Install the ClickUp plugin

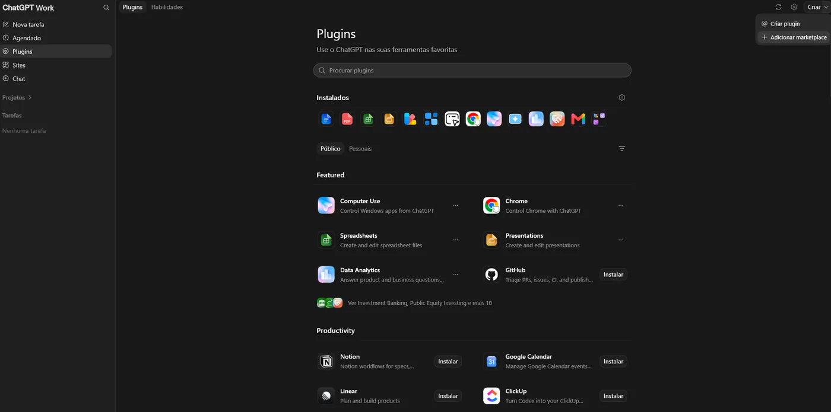click(613, 396)
